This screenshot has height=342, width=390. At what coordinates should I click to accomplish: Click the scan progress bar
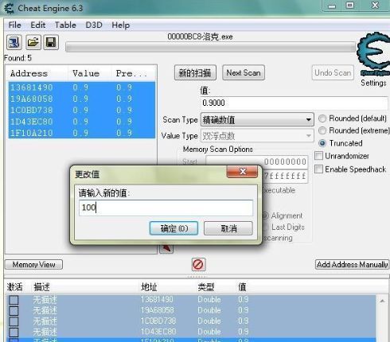click(210, 47)
